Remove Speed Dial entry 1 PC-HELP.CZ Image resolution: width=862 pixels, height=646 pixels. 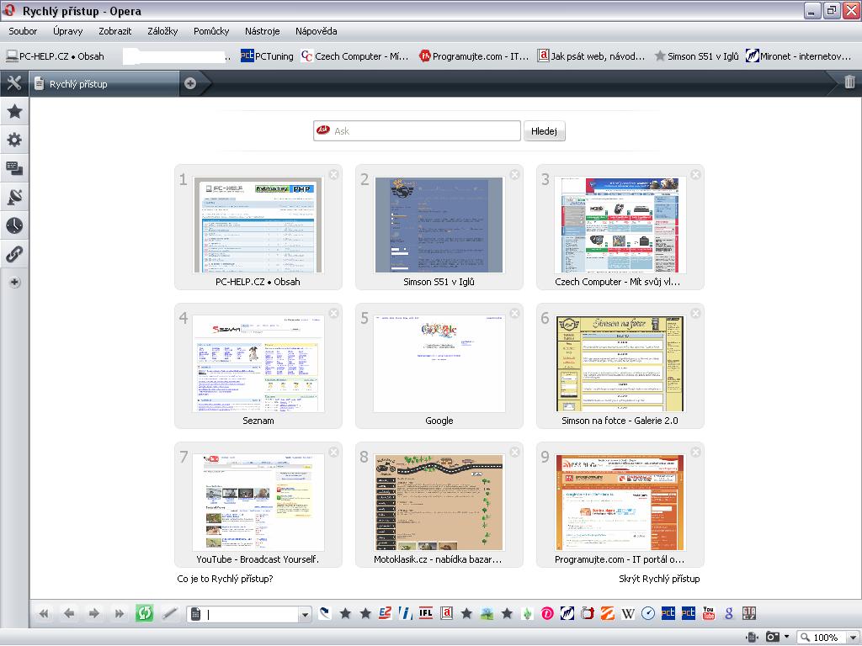(x=333, y=175)
